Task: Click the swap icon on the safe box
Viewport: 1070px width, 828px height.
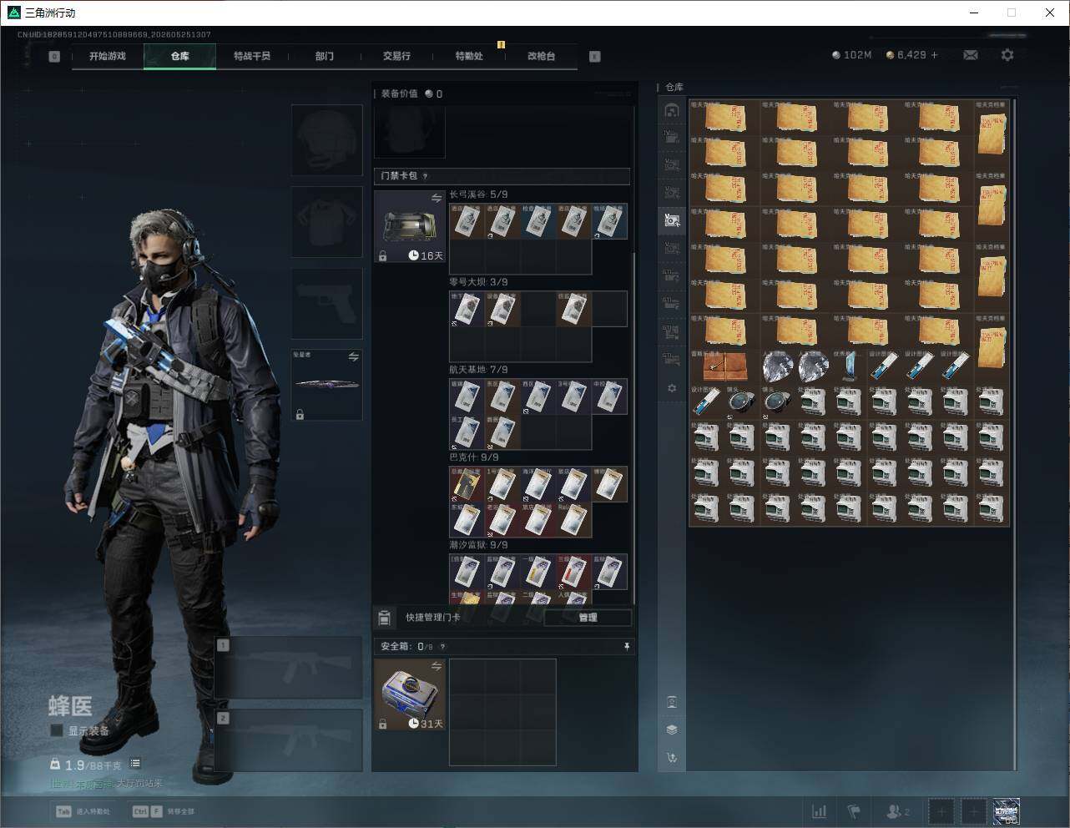Action: click(x=437, y=665)
